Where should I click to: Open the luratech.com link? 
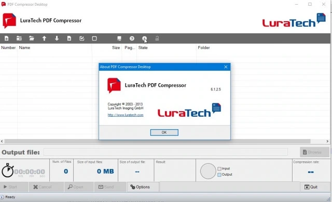126,115
